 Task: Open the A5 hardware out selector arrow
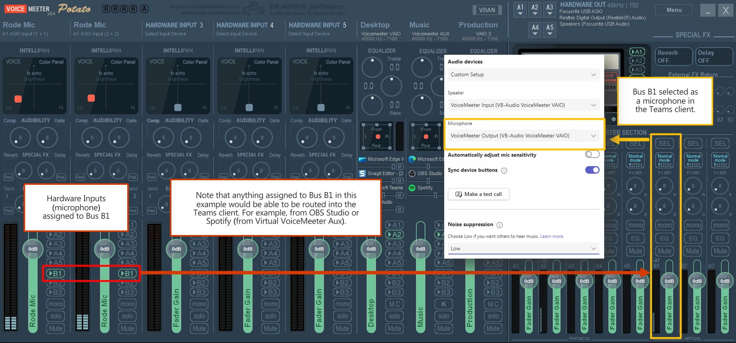point(550,34)
